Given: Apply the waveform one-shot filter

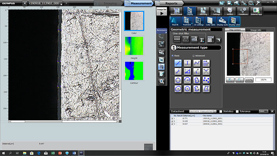Looking at the screenshot, I should pyautogui.click(x=186, y=39).
